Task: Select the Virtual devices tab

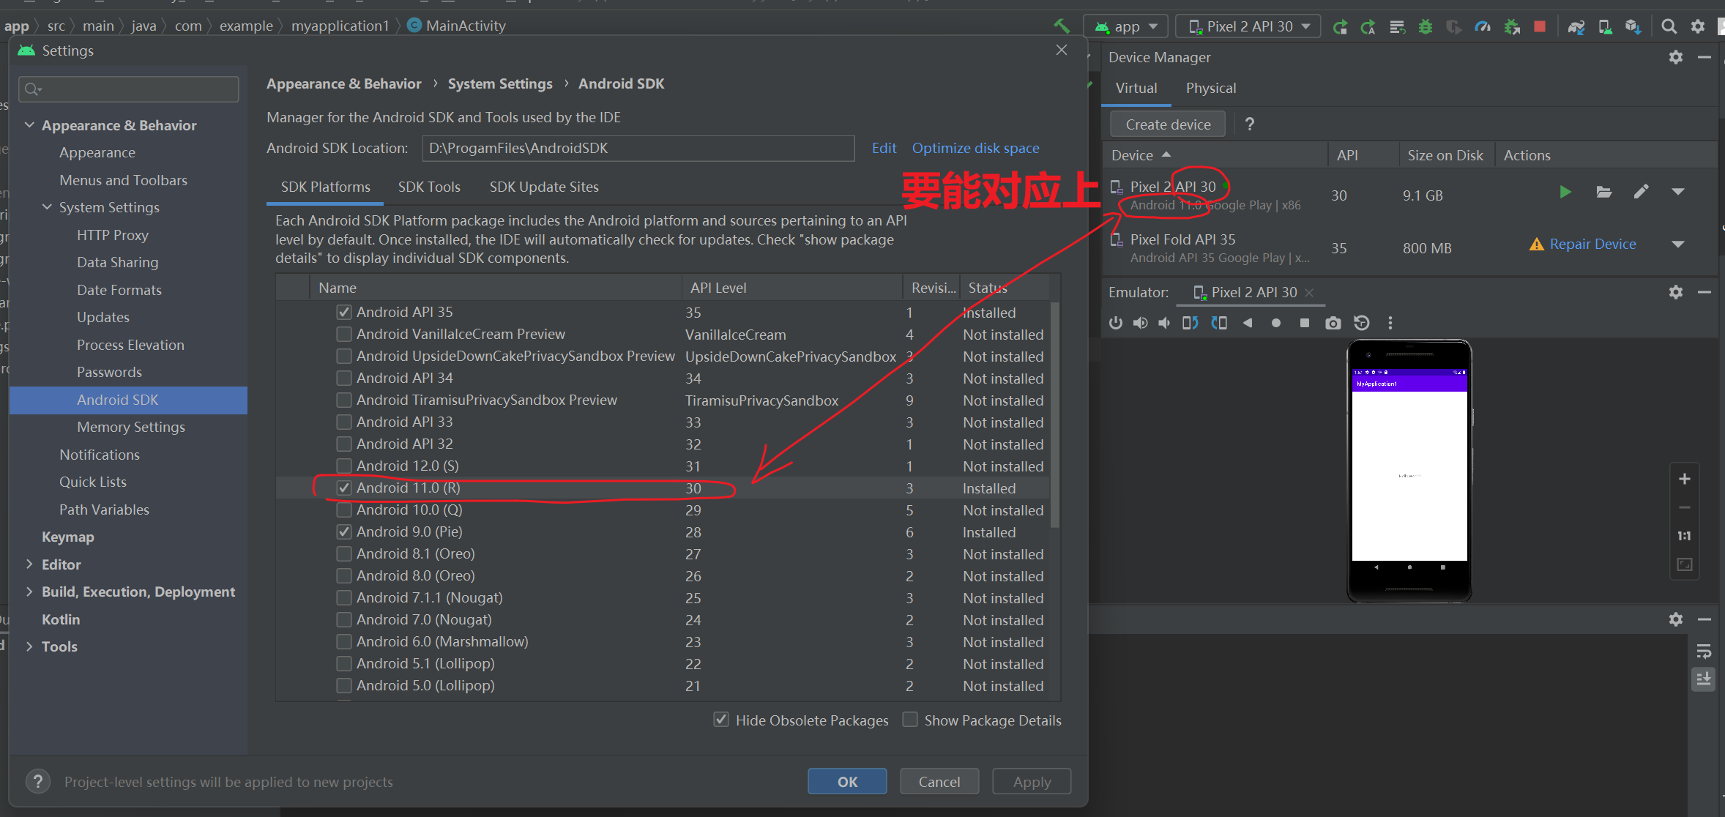Action: pos(1136,89)
